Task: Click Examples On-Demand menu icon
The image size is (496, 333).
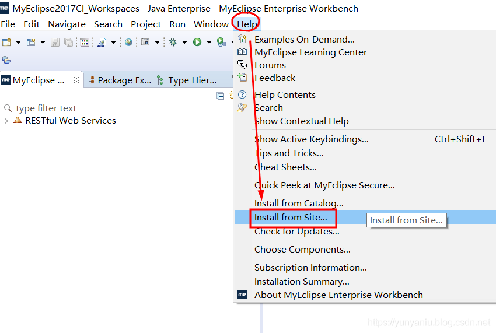Action: coord(242,39)
